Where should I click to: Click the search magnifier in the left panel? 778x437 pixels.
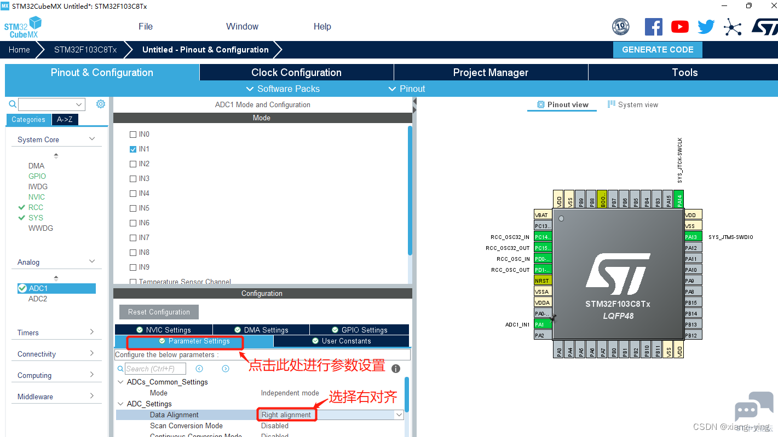(13, 104)
